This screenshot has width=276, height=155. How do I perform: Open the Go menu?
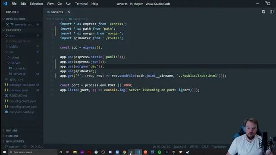[60, 4]
